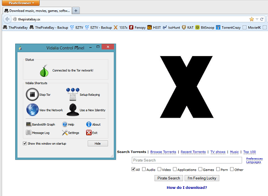Click the Pirate Search input field

click(x=187, y=160)
